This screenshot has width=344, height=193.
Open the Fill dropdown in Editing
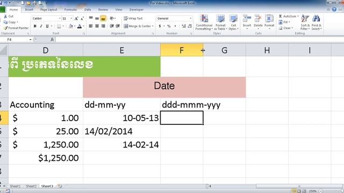click(x=284, y=22)
